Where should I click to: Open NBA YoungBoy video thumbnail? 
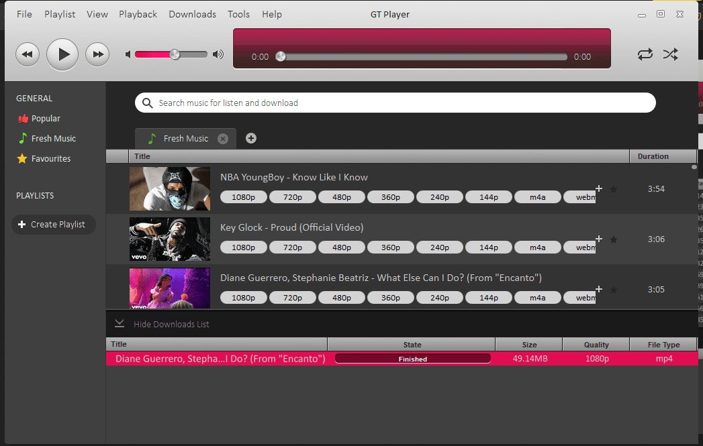pyautogui.click(x=170, y=189)
